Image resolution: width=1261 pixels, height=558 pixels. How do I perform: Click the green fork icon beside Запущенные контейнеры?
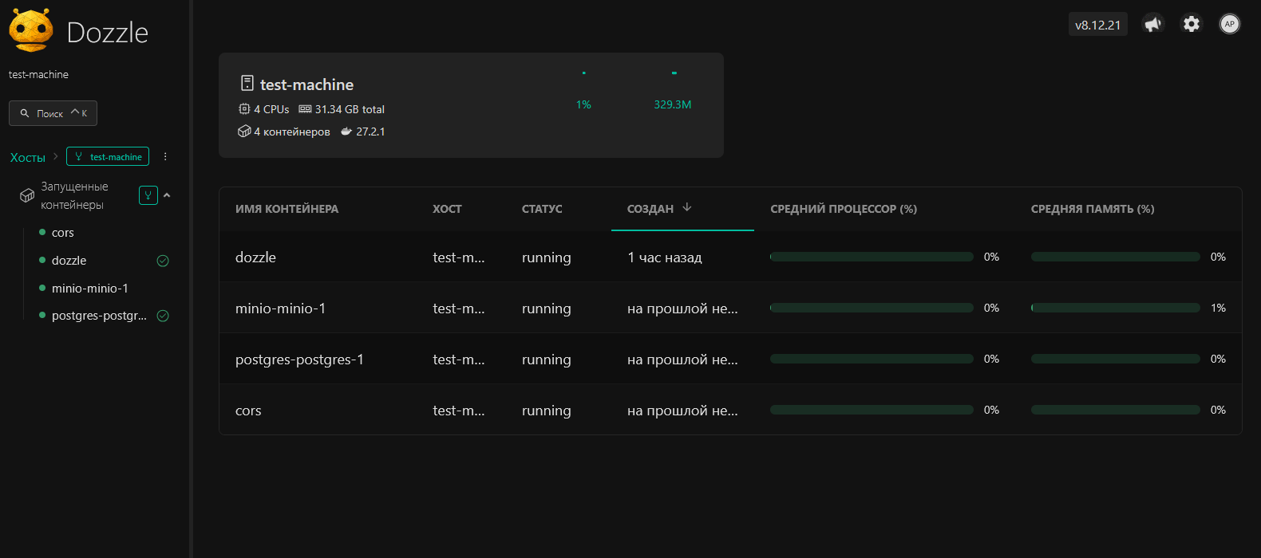pyautogui.click(x=148, y=195)
